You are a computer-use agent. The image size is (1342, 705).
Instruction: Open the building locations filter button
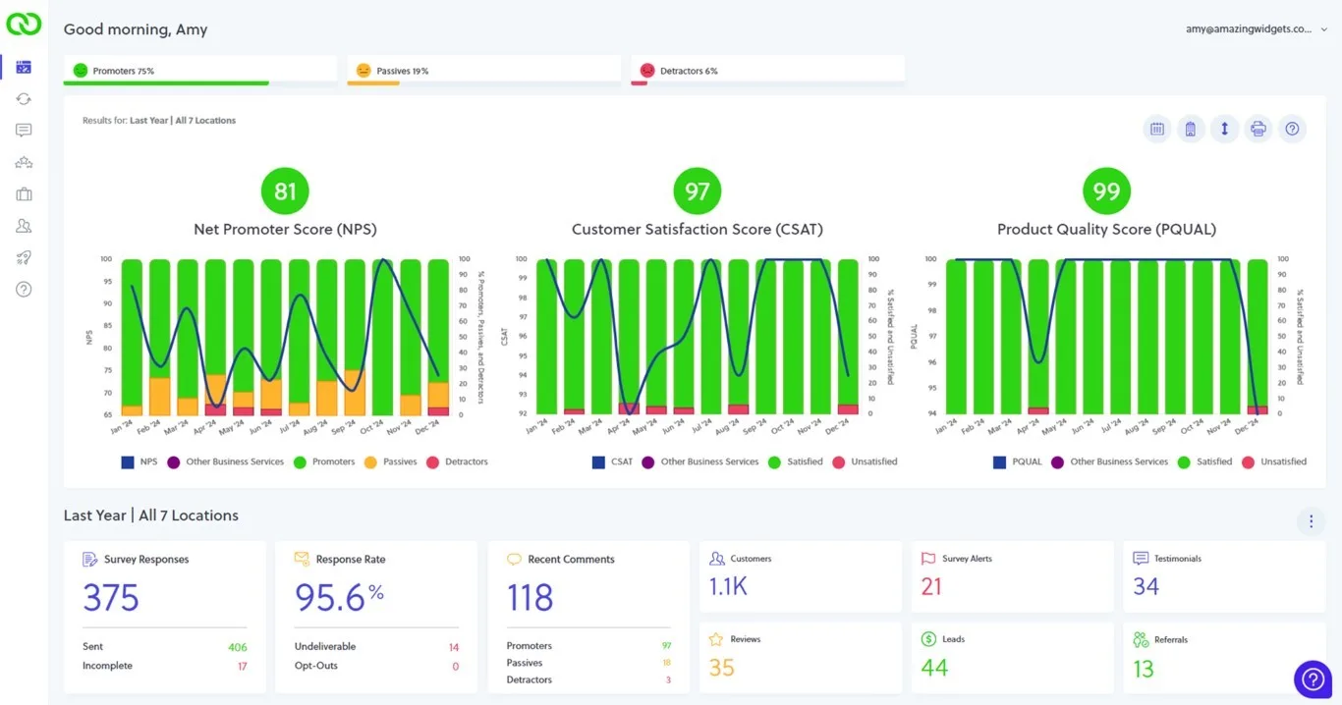pyautogui.click(x=1190, y=129)
